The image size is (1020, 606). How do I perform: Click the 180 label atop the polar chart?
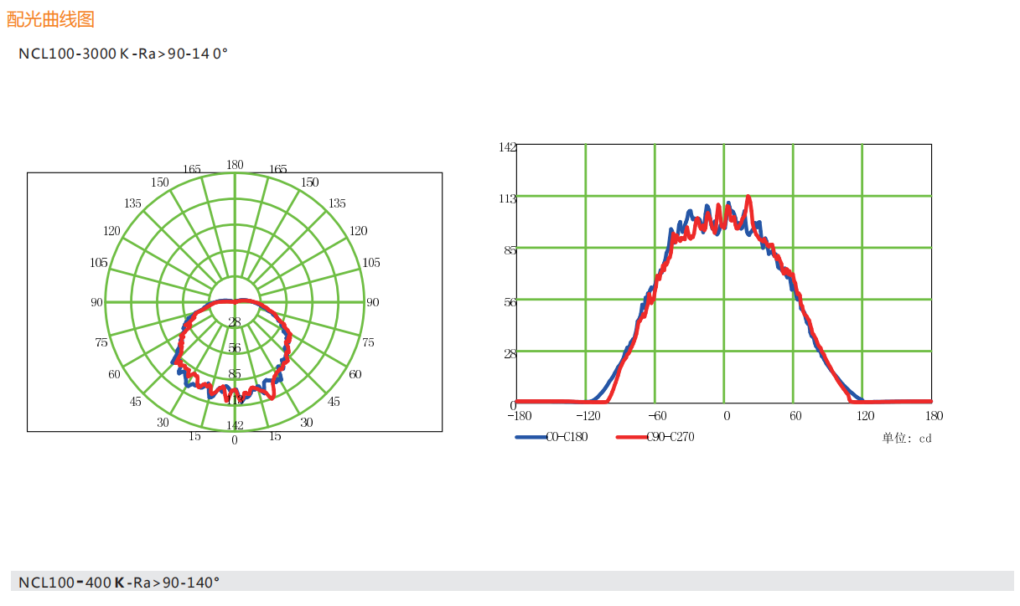point(235,165)
